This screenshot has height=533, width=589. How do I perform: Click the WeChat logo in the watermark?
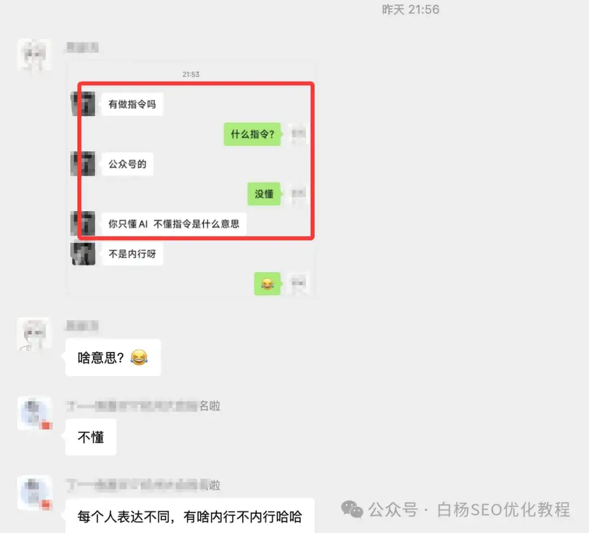(352, 510)
